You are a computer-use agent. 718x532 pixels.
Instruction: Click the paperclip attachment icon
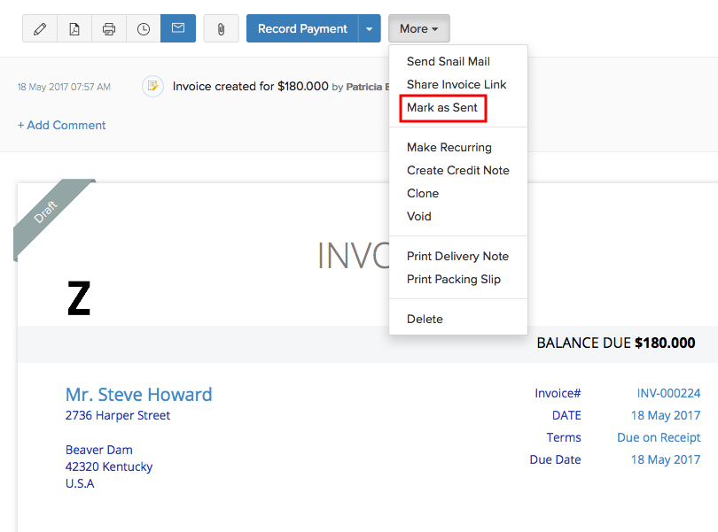(221, 28)
